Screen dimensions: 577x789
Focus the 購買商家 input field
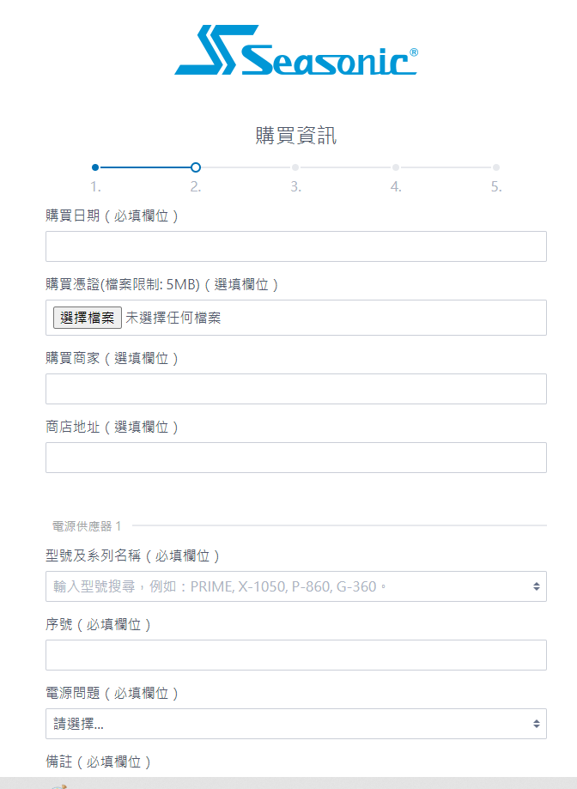[x=295, y=389]
